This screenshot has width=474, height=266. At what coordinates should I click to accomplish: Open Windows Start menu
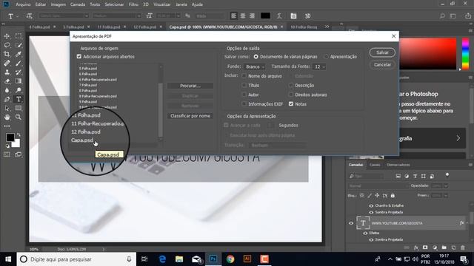tap(8, 259)
